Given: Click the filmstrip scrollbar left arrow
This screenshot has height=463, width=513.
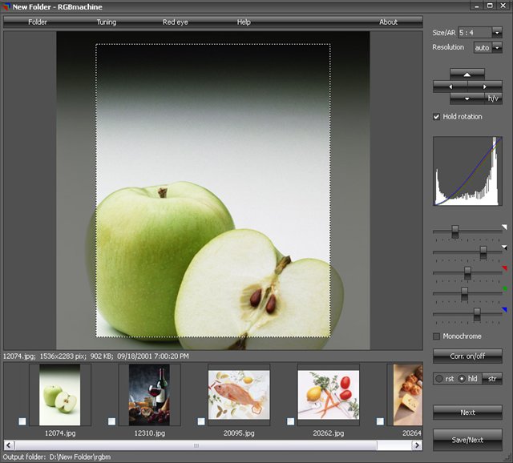Looking at the screenshot, I should point(9,445).
